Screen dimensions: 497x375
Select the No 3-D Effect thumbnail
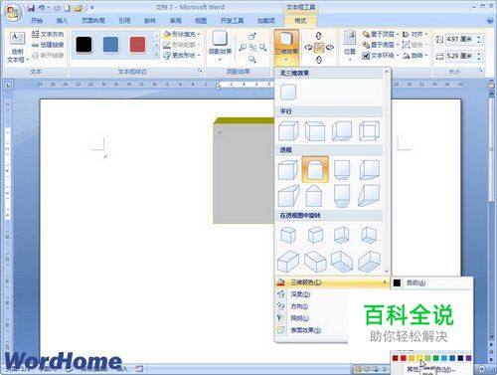point(288,92)
